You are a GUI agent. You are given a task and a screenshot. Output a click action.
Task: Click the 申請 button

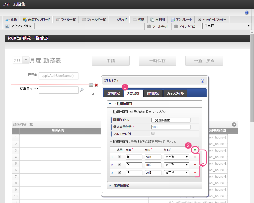111,60
